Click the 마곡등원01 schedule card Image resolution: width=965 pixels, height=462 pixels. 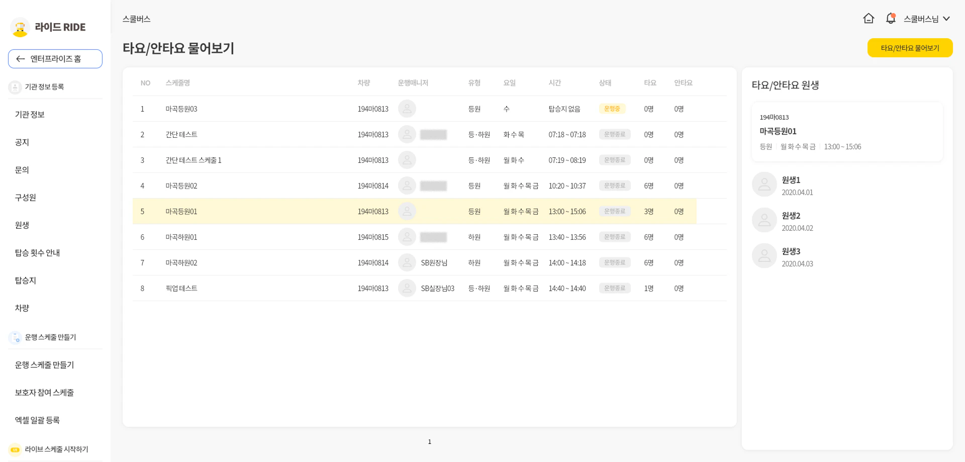coord(847,132)
